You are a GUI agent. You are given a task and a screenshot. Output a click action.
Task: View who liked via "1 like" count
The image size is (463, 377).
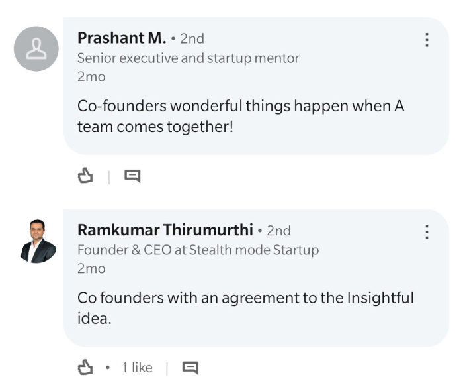(x=138, y=368)
